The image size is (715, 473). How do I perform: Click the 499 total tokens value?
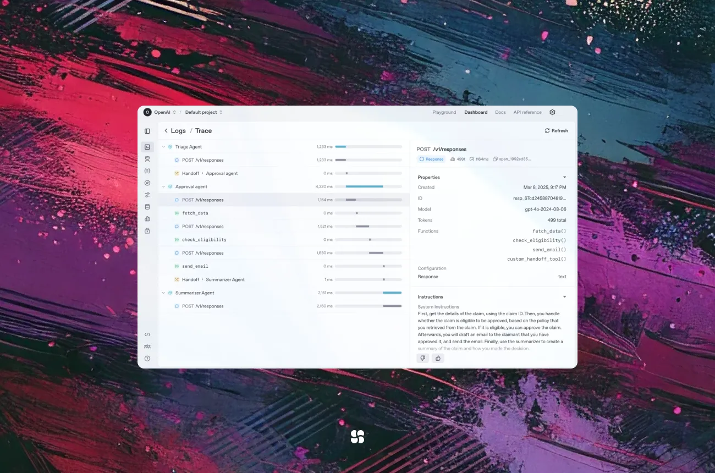(x=557, y=221)
